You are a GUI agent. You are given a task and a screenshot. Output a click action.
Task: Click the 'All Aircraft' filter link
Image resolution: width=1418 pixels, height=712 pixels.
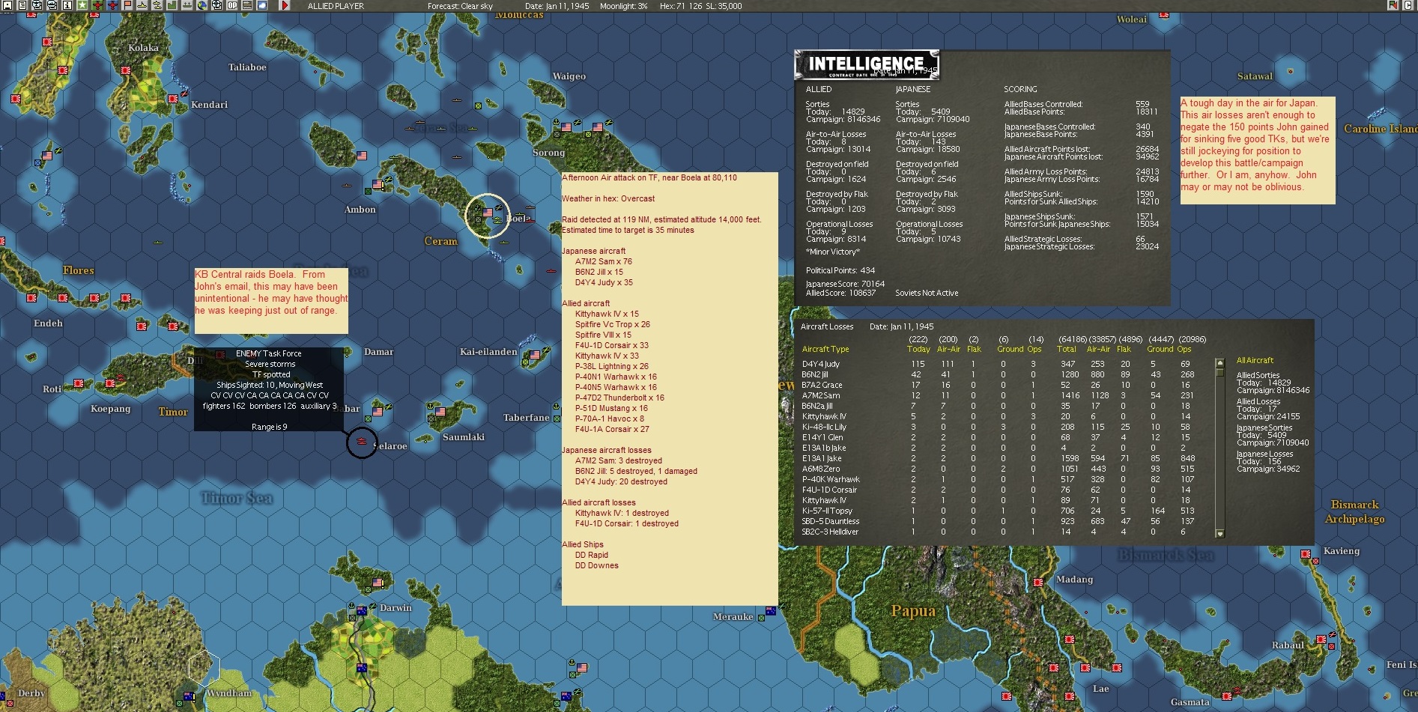pyautogui.click(x=1255, y=360)
